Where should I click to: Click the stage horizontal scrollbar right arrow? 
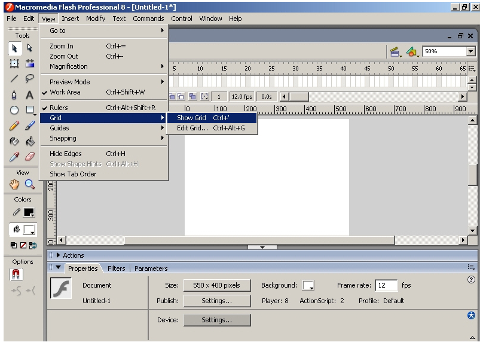[x=463, y=240]
